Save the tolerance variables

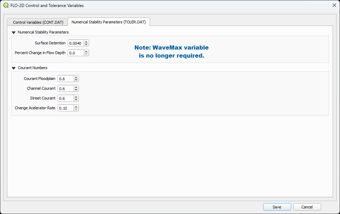[277, 207]
